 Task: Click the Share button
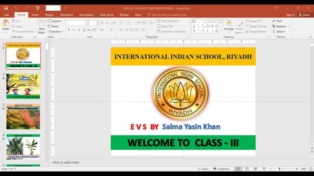pyautogui.click(x=304, y=15)
